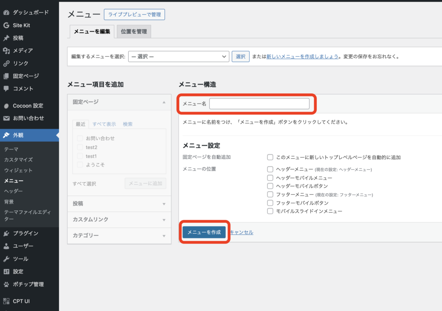Expand the カスタムリンク panel arrow

coord(164,219)
